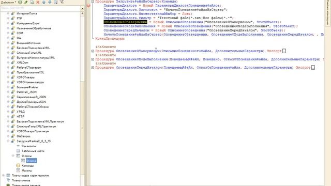Select the СложныеТипыXML tree item
Screen dimensions: 331x186
click(x=29, y=53)
